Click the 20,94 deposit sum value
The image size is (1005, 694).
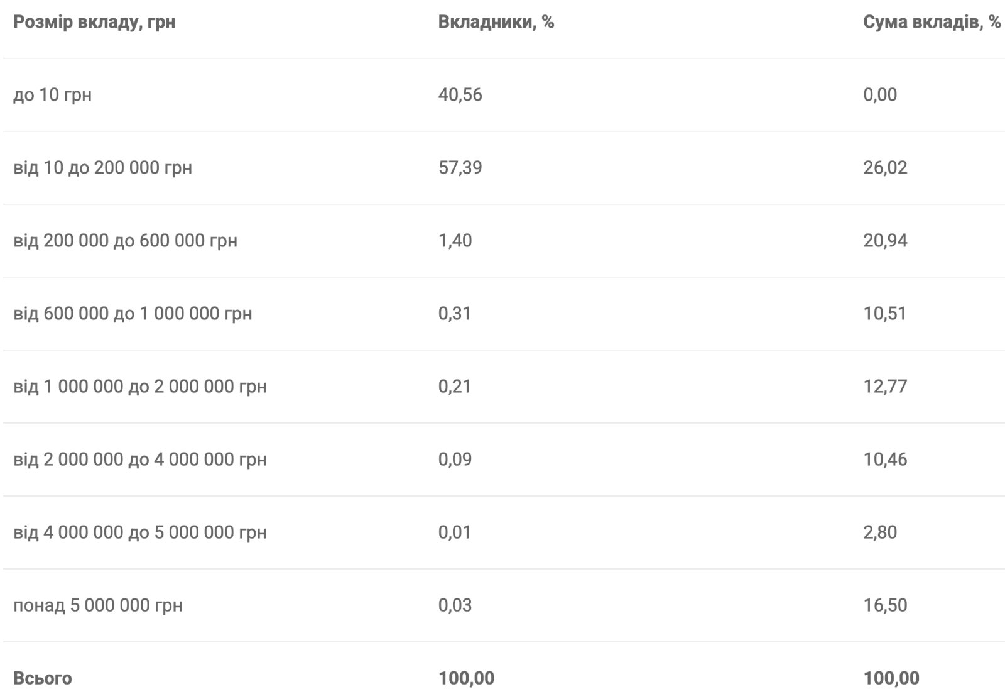[x=885, y=241]
